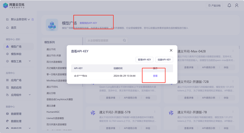The image size is (244, 133).
Task: Click the 模型工具 sidebar icon
Action: (x=7, y=61)
